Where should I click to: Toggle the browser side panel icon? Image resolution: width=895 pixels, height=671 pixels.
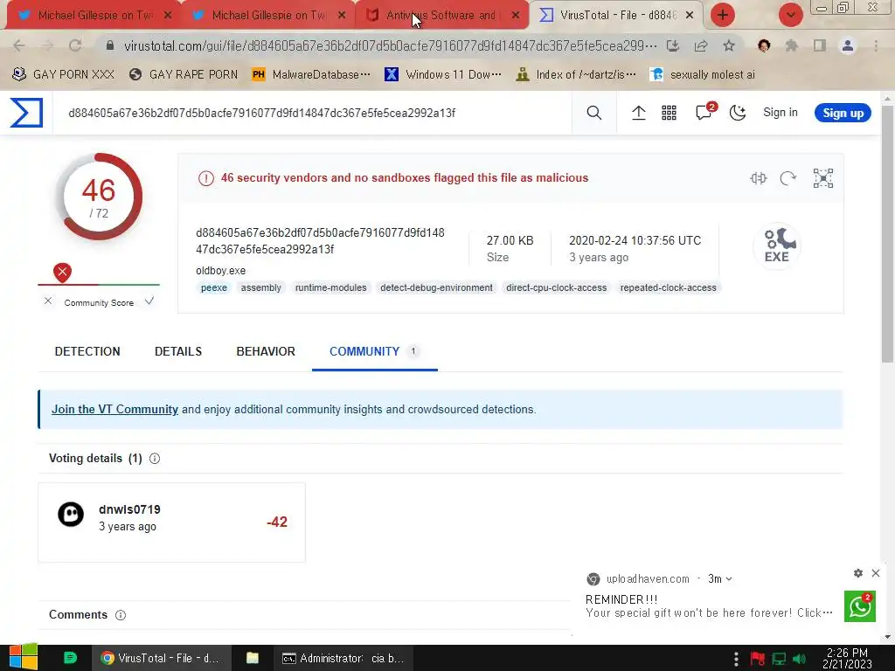point(820,45)
